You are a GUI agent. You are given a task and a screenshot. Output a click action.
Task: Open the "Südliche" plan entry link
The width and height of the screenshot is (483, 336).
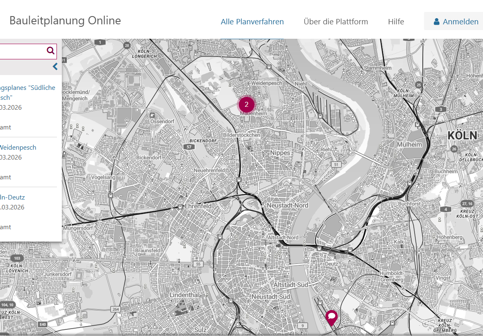coord(28,88)
